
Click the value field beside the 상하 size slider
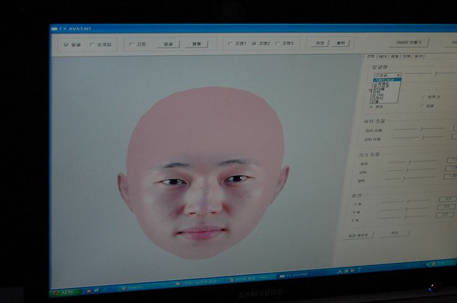point(451,168)
